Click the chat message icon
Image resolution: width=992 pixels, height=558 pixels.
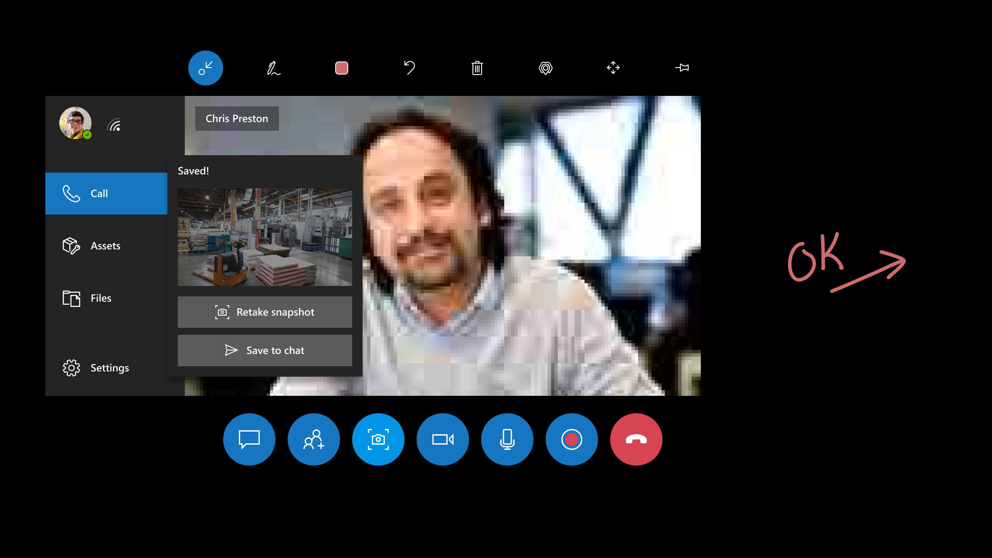(249, 439)
